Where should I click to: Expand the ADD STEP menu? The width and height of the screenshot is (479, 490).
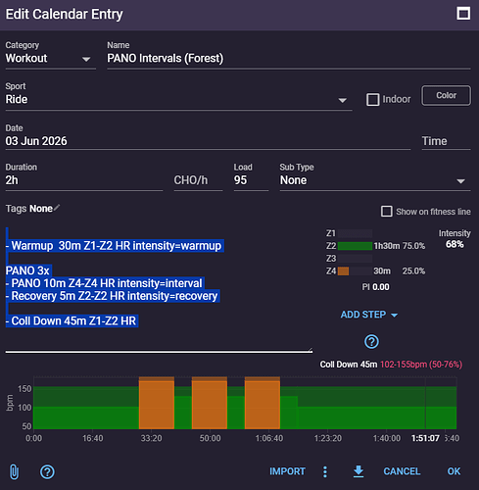[369, 315]
